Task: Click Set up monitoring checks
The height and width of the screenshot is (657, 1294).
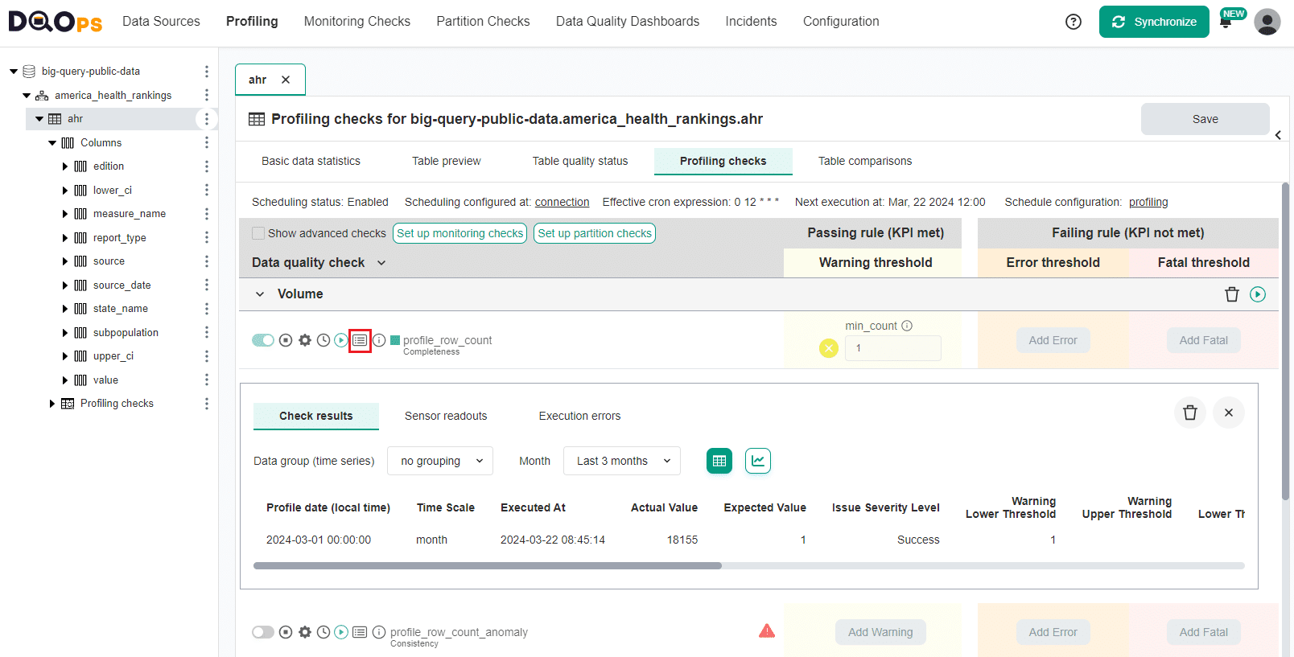Action: [x=459, y=233]
